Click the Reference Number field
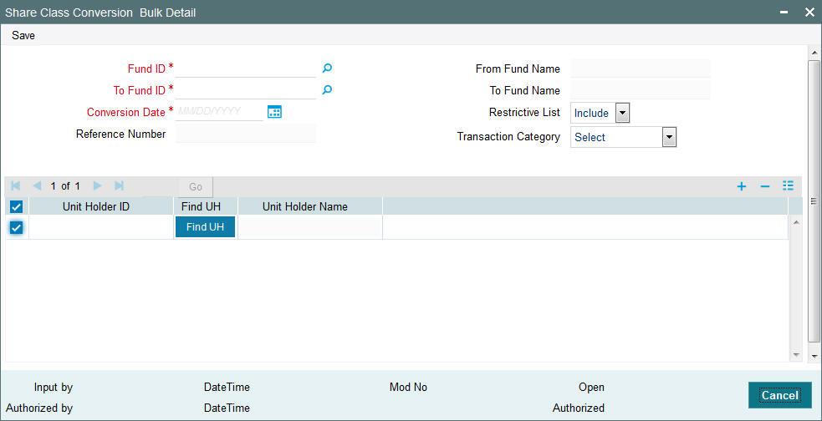 (x=246, y=134)
